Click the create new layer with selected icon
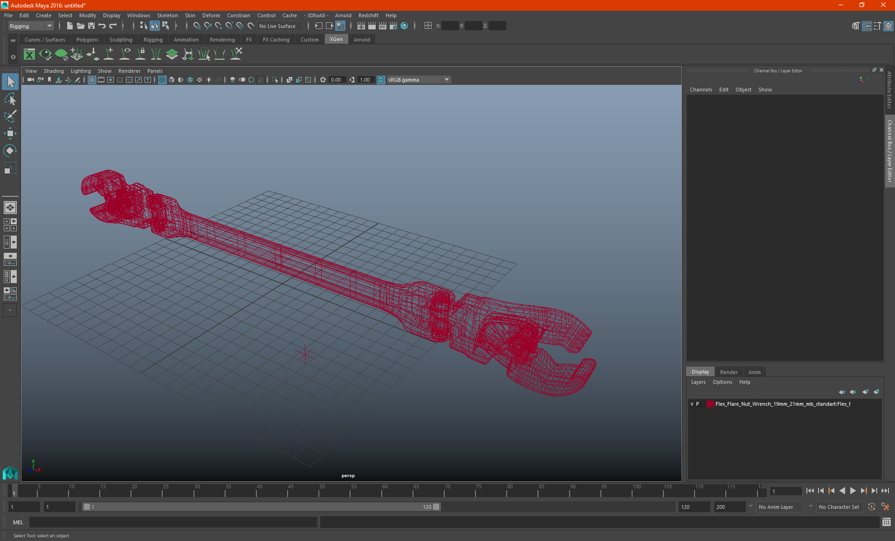This screenshot has width=895, height=541. point(876,392)
